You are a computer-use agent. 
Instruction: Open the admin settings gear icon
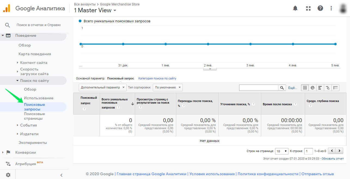(8, 175)
